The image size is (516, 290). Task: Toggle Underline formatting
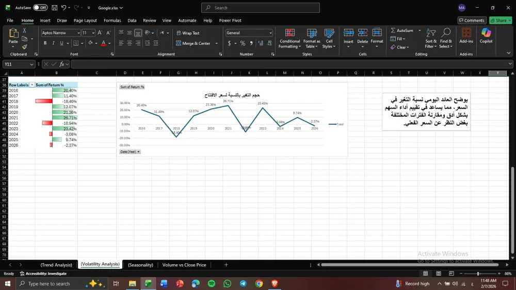tap(61, 43)
